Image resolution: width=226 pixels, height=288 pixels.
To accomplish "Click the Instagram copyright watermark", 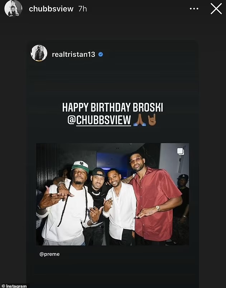I will pyautogui.click(x=14, y=286).
